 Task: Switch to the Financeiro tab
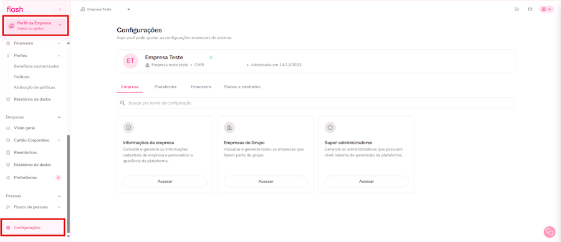pos(201,87)
